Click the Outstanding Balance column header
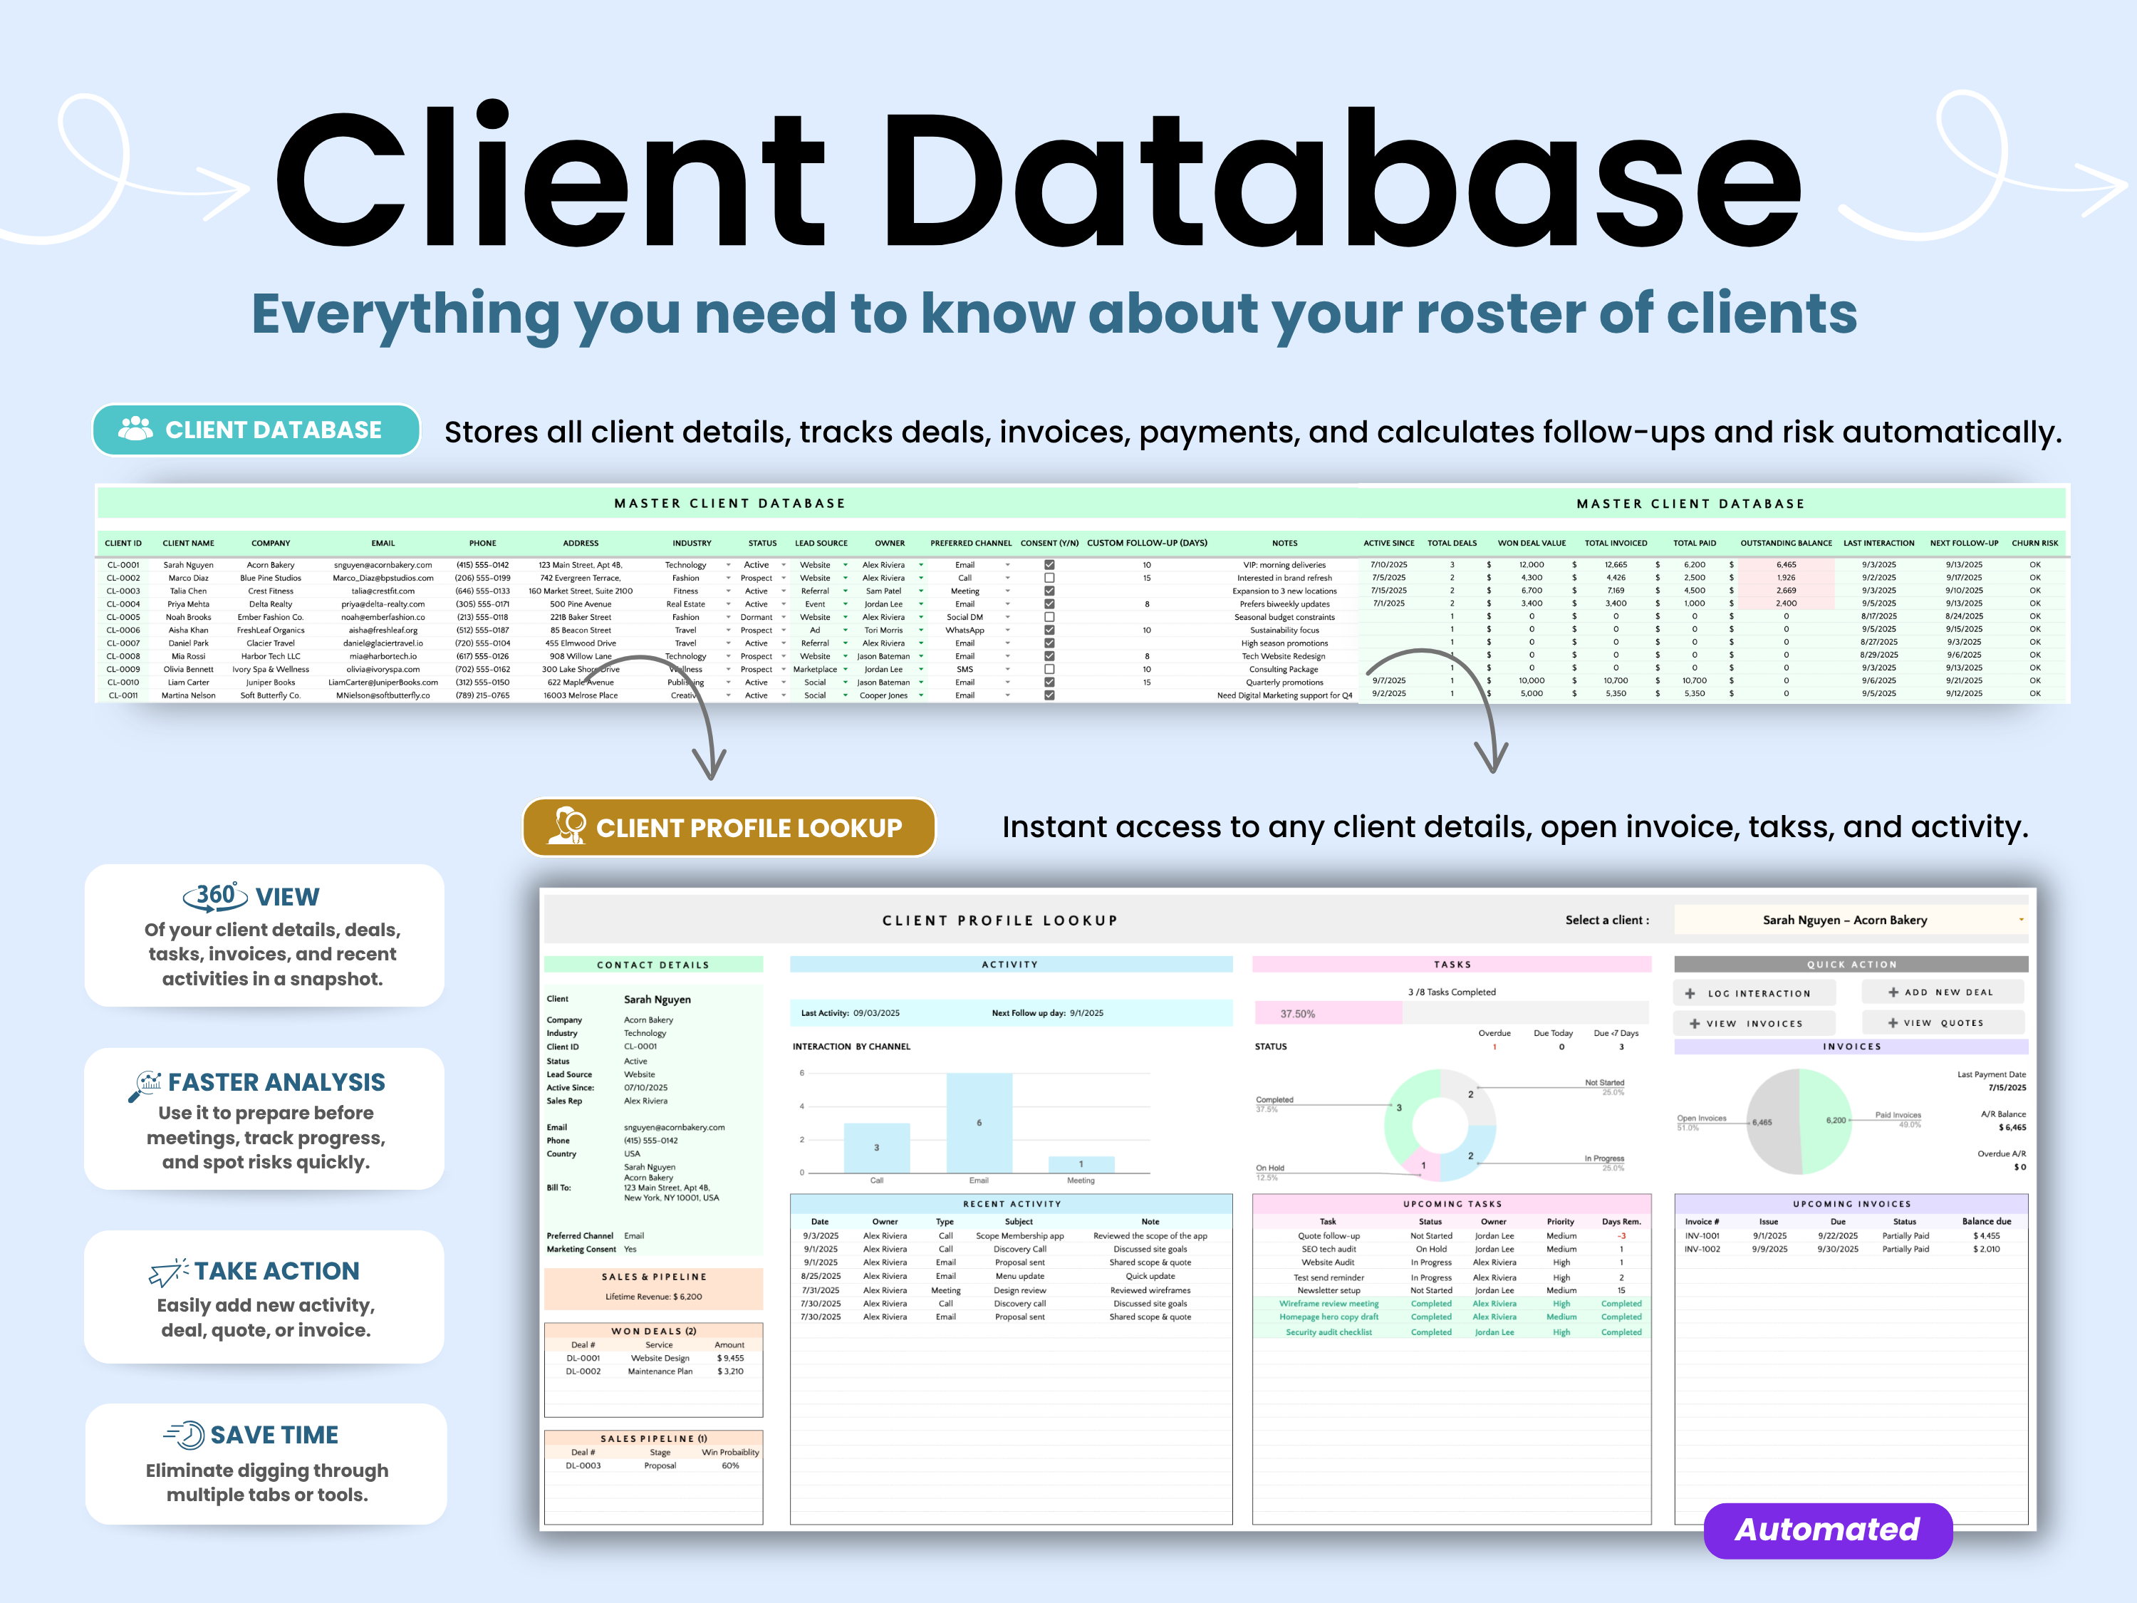Image resolution: width=2137 pixels, height=1603 pixels. pos(1787,543)
